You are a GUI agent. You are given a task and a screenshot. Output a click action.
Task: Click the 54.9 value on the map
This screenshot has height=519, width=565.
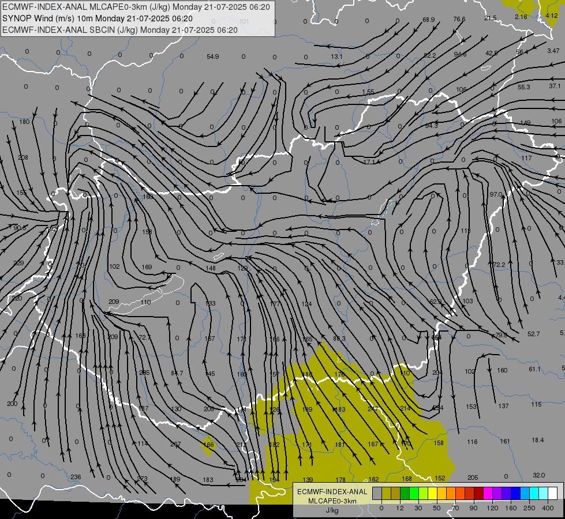(212, 57)
